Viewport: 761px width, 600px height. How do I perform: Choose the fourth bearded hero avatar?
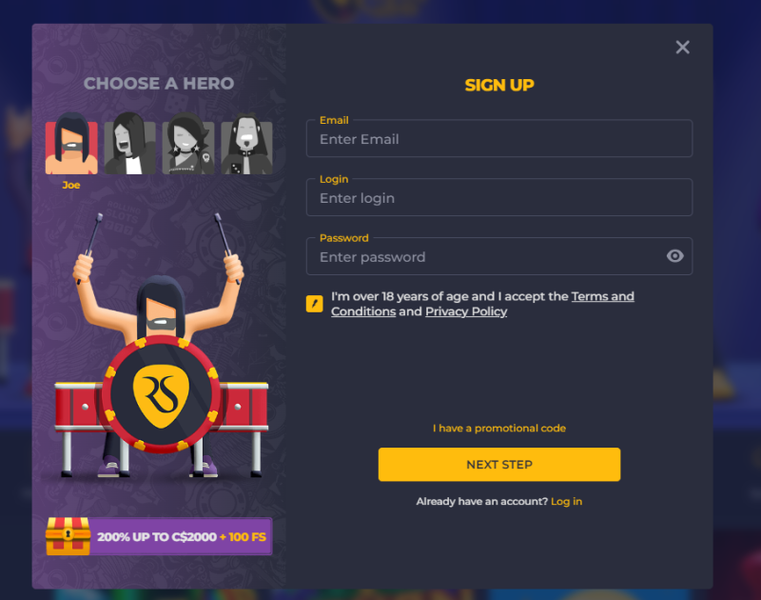click(x=247, y=145)
